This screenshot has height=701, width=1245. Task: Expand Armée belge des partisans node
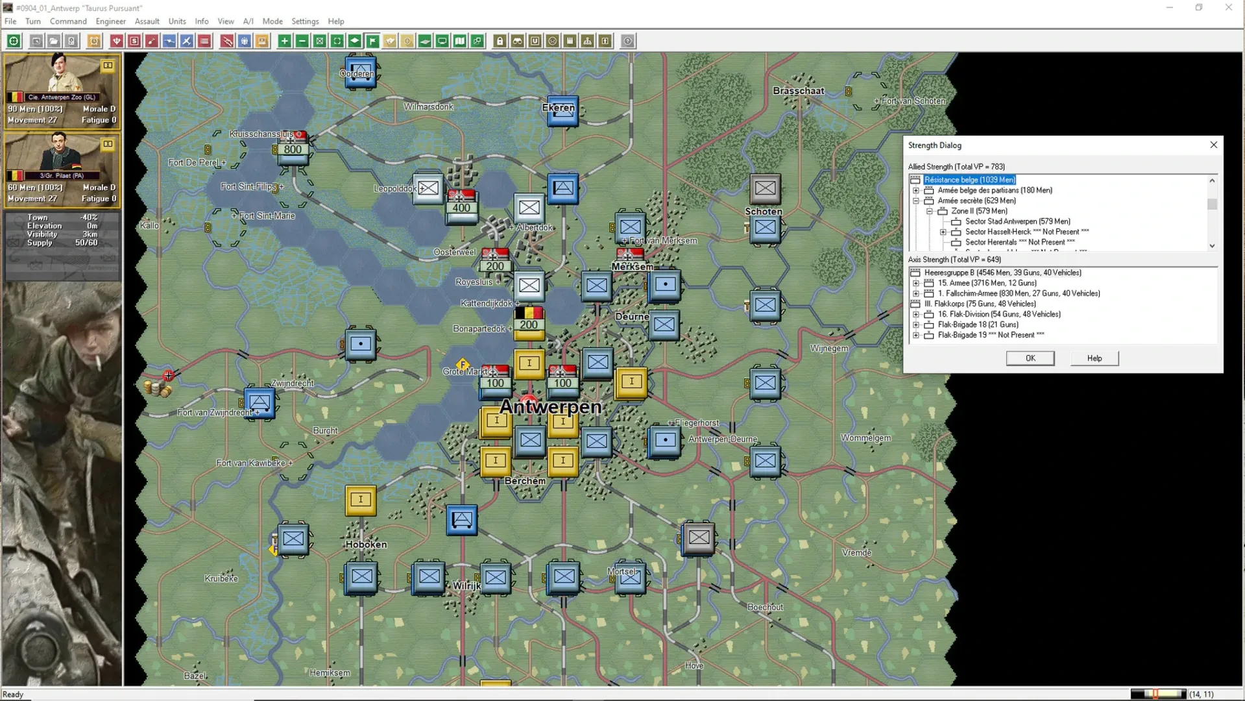point(915,190)
